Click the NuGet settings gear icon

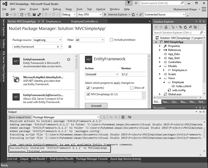[70, 46]
